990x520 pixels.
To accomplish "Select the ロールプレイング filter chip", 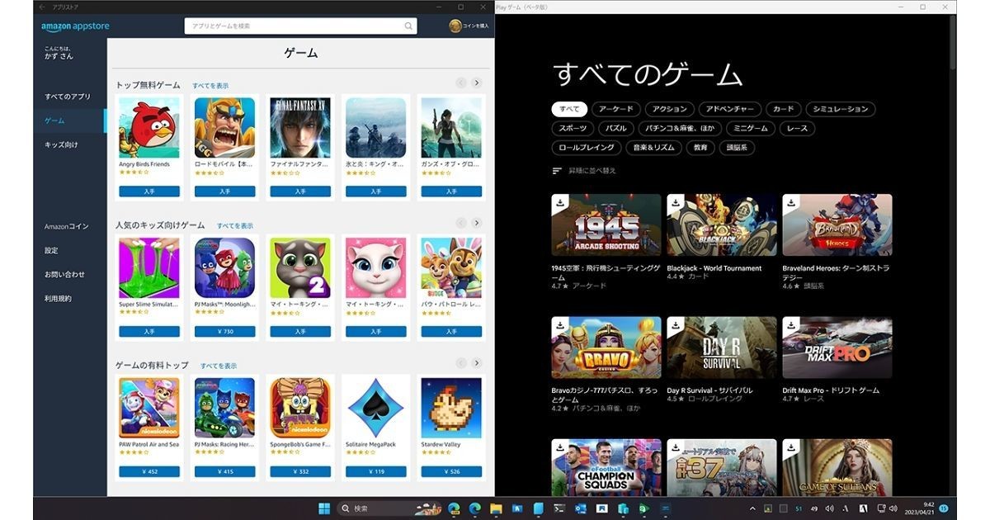I will click(587, 148).
